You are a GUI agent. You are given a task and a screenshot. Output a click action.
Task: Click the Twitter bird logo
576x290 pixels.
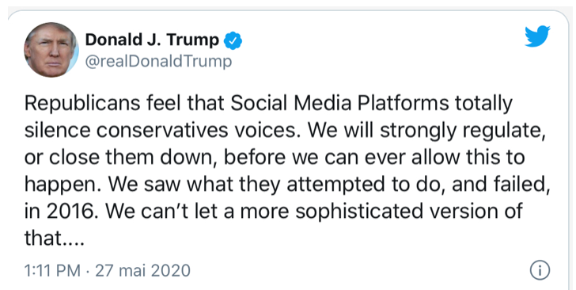pyautogui.click(x=537, y=36)
